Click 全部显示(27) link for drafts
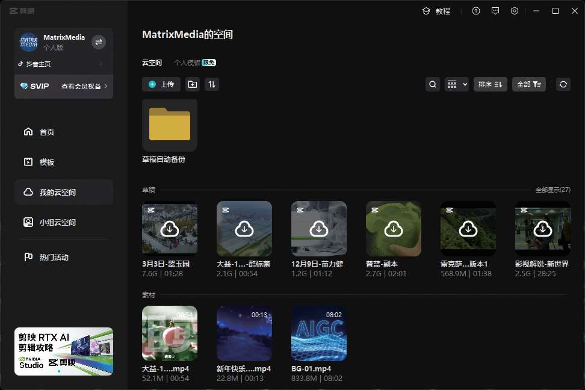The width and height of the screenshot is (585, 390). tap(552, 190)
